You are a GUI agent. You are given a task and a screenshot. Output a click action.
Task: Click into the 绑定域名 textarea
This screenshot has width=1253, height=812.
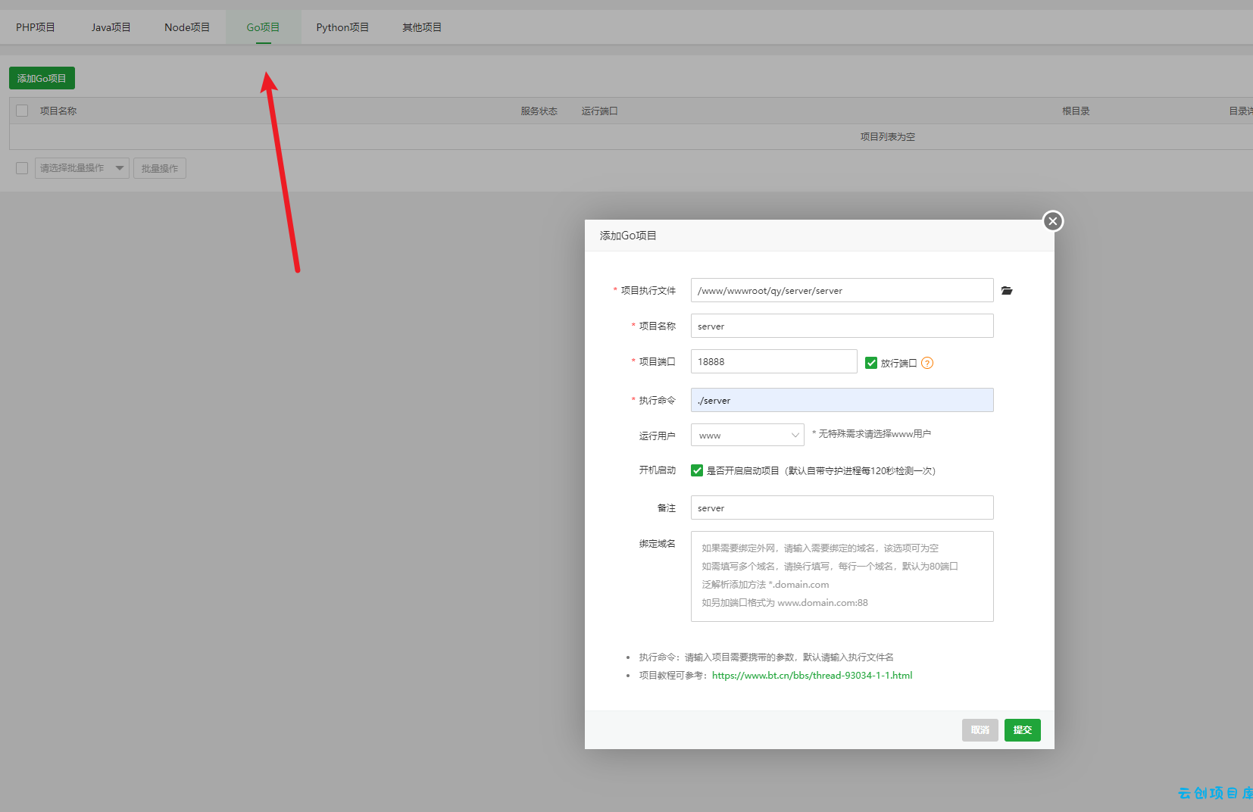(x=842, y=576)
